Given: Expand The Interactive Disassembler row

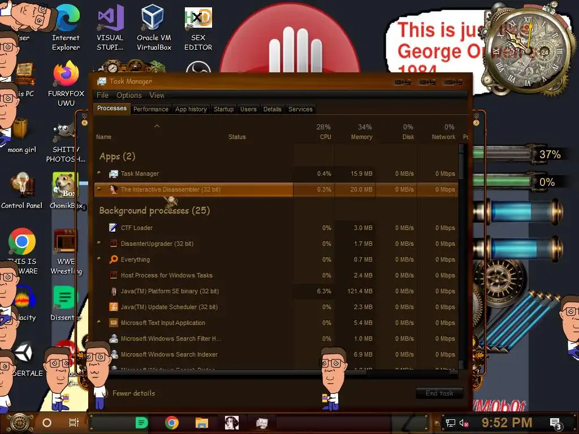Looking at the screenshot, I should (99, 189).
